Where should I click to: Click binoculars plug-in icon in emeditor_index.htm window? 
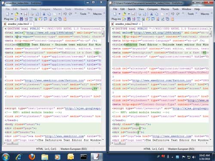pyautogui.click(x=21, y=19)
